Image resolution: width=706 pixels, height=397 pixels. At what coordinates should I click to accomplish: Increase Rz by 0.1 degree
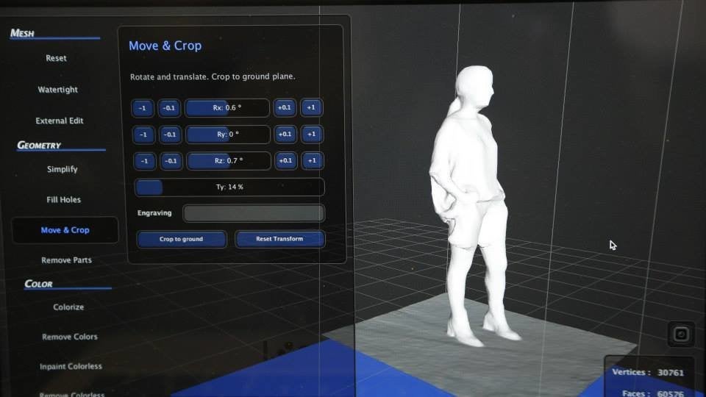click(285, 161)
